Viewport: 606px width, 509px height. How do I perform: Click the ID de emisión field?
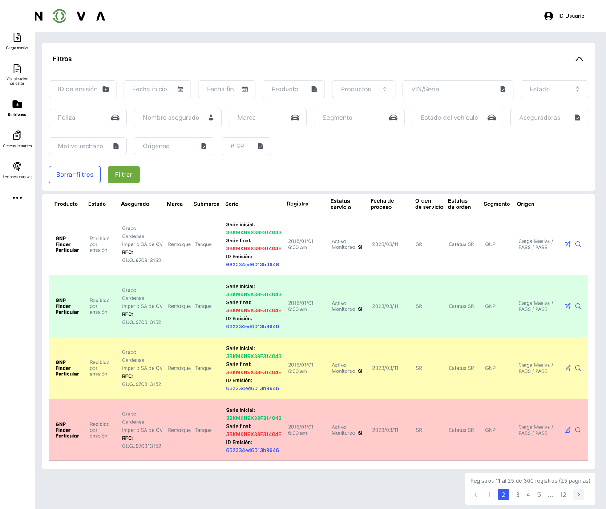click(x=83, y=89)
